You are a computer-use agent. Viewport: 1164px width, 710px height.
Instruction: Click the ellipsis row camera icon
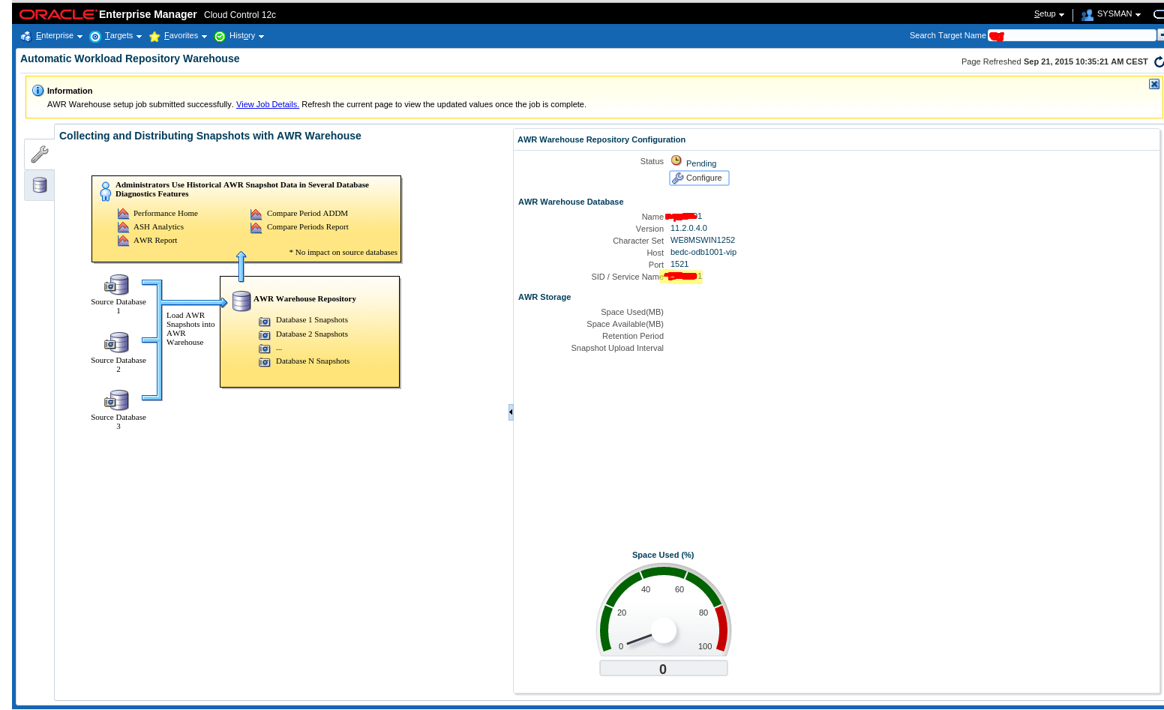click(265, 349)
